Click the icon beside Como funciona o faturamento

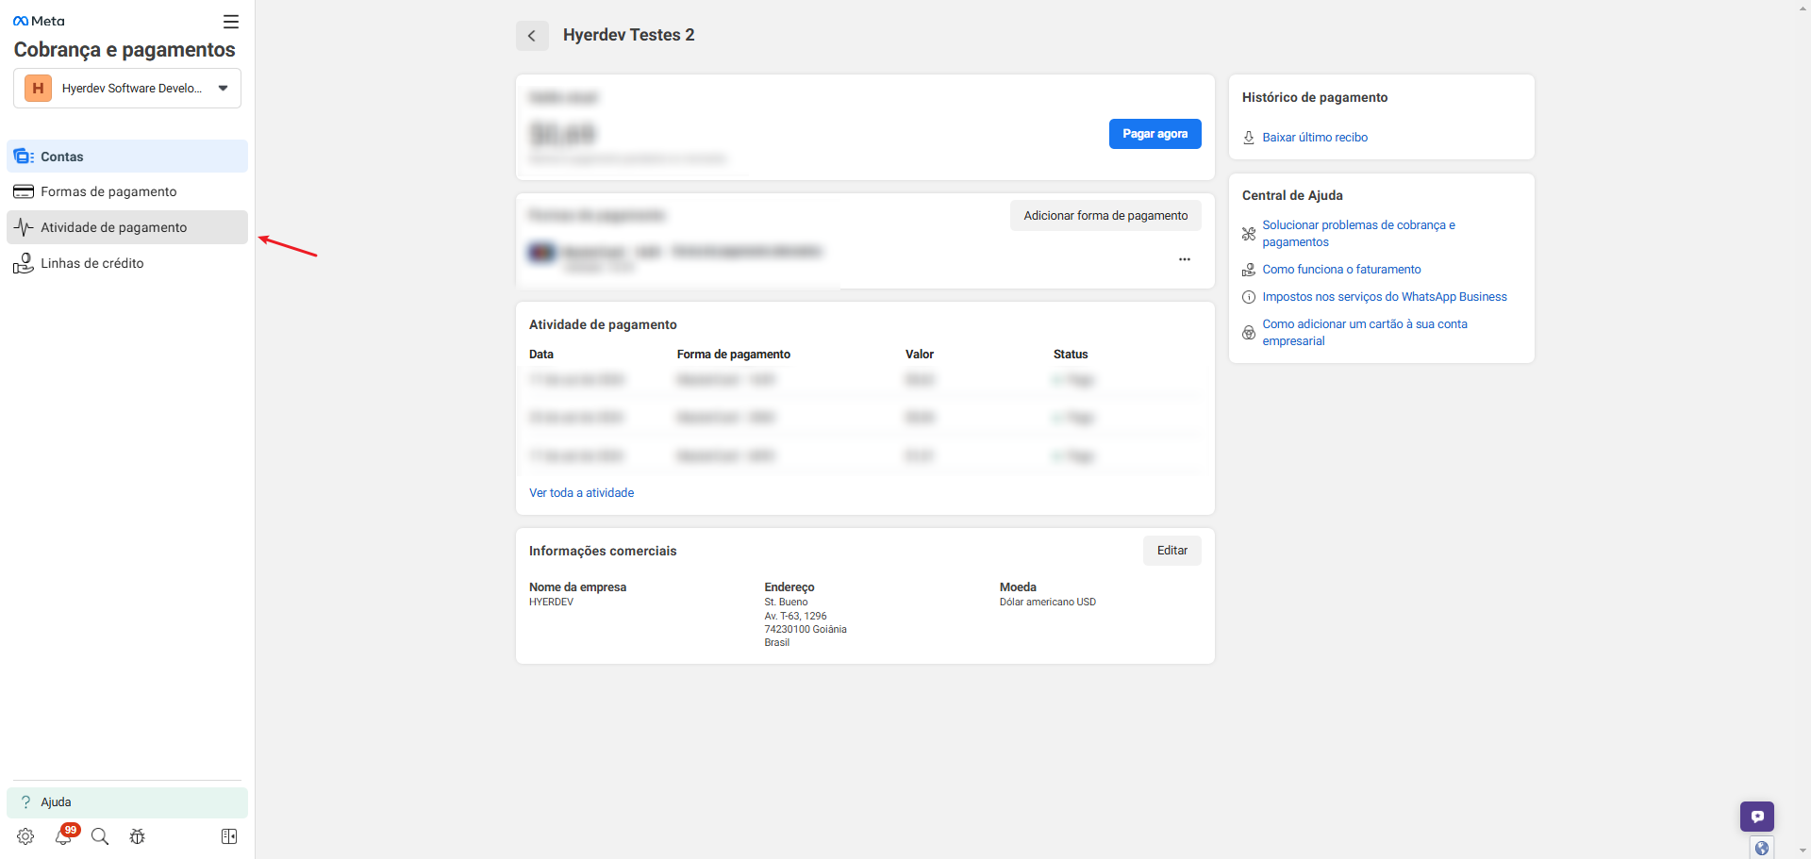point(1249,270)
